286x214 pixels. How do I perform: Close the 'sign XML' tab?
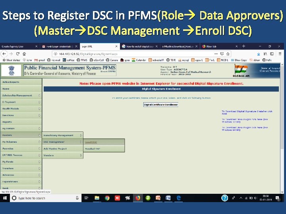point(116,46)
